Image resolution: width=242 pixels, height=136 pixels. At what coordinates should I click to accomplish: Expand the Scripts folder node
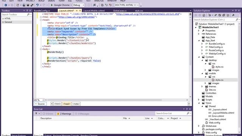coord(199,100)
